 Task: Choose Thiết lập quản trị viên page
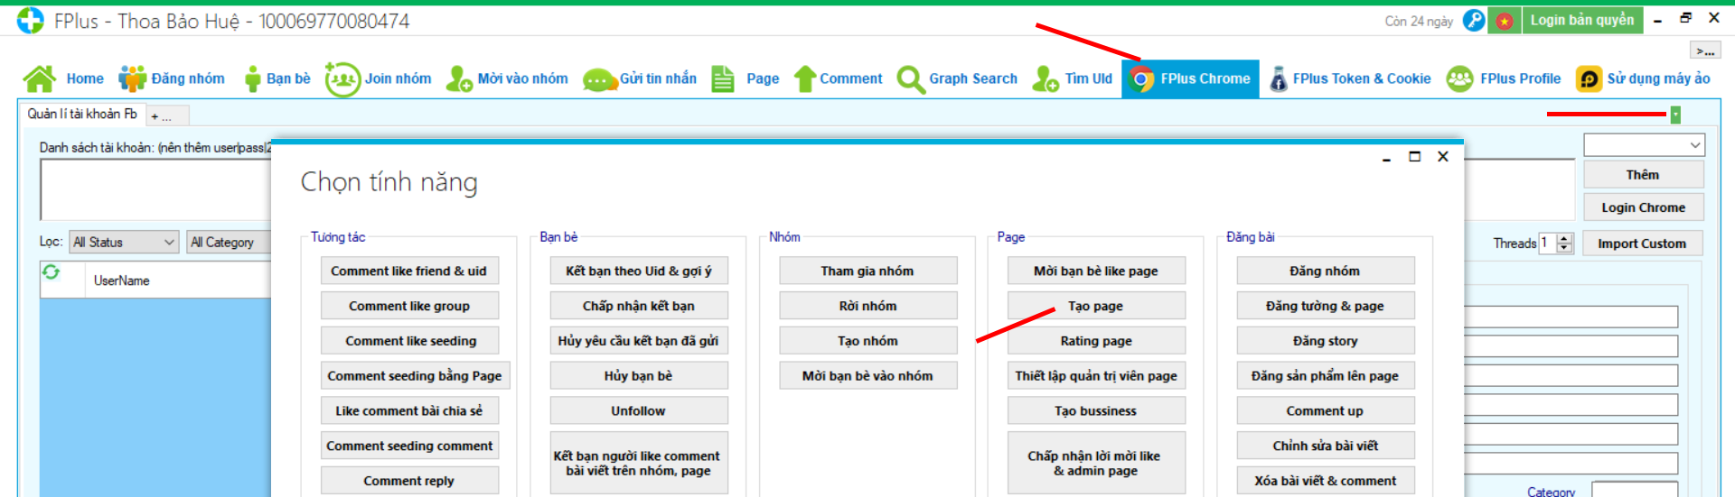click(1096, 376)
